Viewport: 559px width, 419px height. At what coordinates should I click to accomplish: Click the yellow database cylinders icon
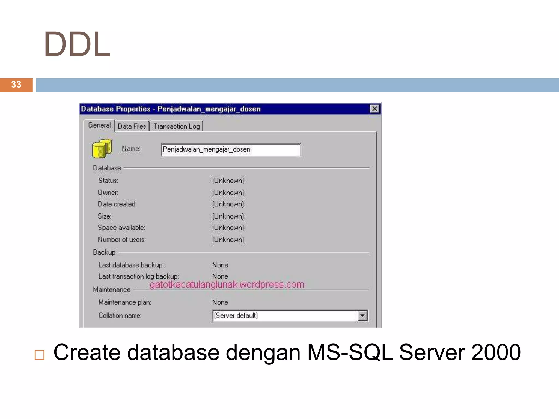point(102,149)
